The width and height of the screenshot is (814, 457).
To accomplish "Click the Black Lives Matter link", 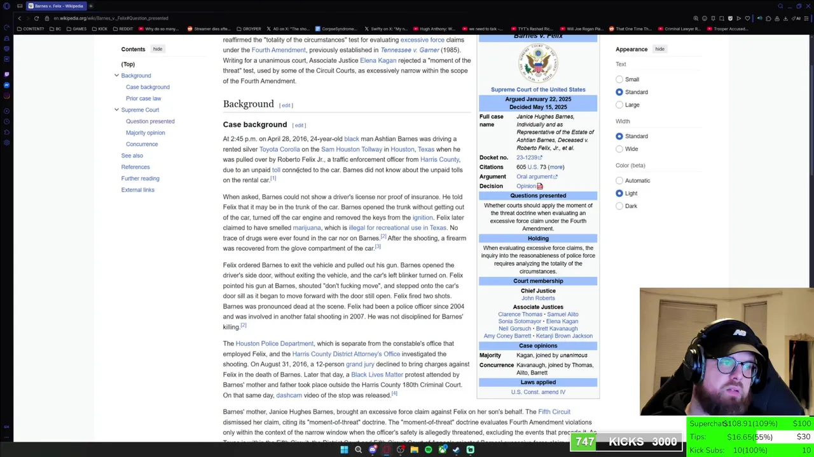I will pos(377,374).
